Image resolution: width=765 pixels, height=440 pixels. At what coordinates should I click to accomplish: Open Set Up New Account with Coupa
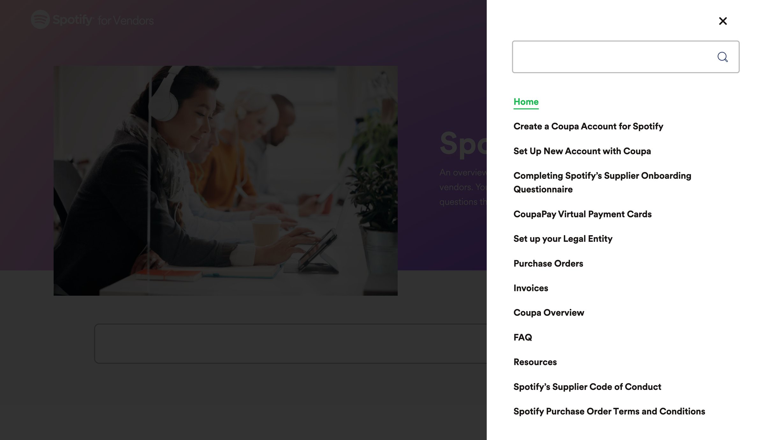pyautogui.click(x=582, y=151)
